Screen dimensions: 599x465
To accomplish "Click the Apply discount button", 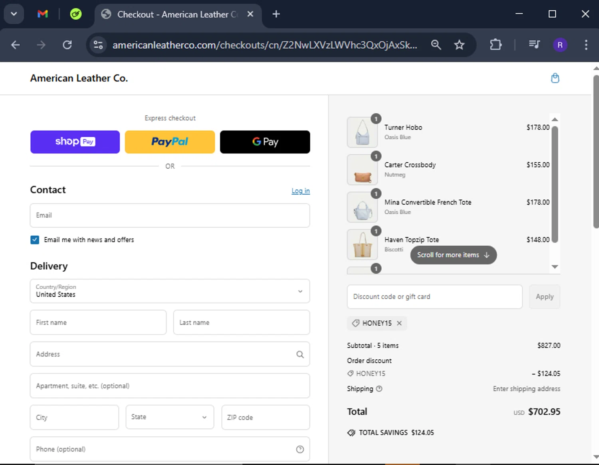I will click(545, 297).
